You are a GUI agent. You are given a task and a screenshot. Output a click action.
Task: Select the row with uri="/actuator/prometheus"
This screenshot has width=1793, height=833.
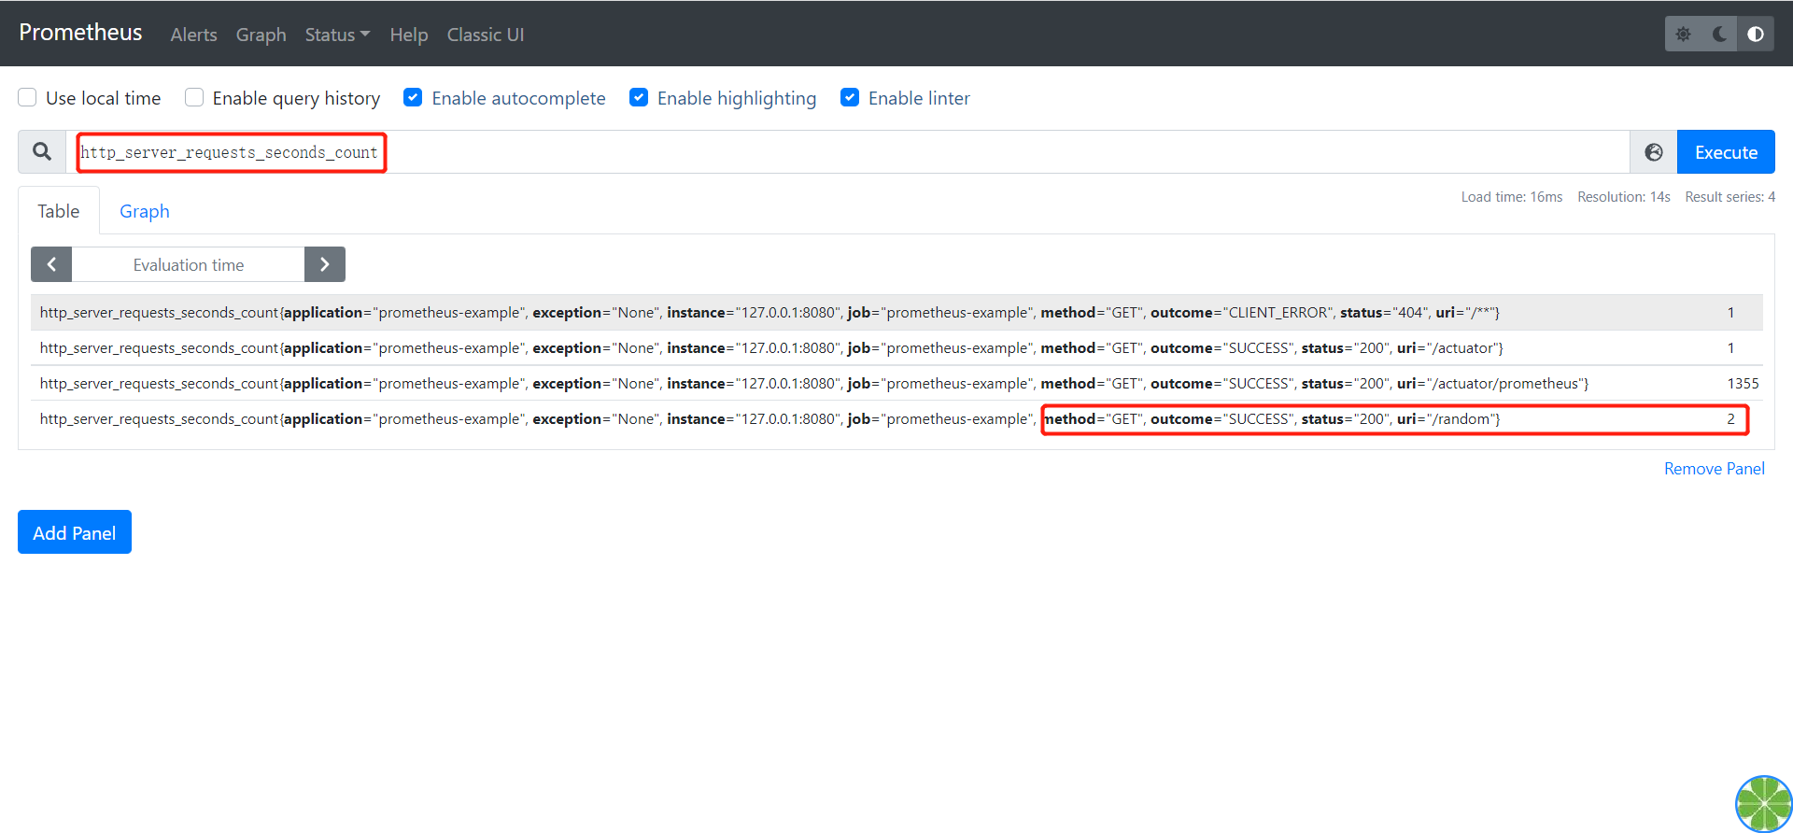click(x=896, y=384)
